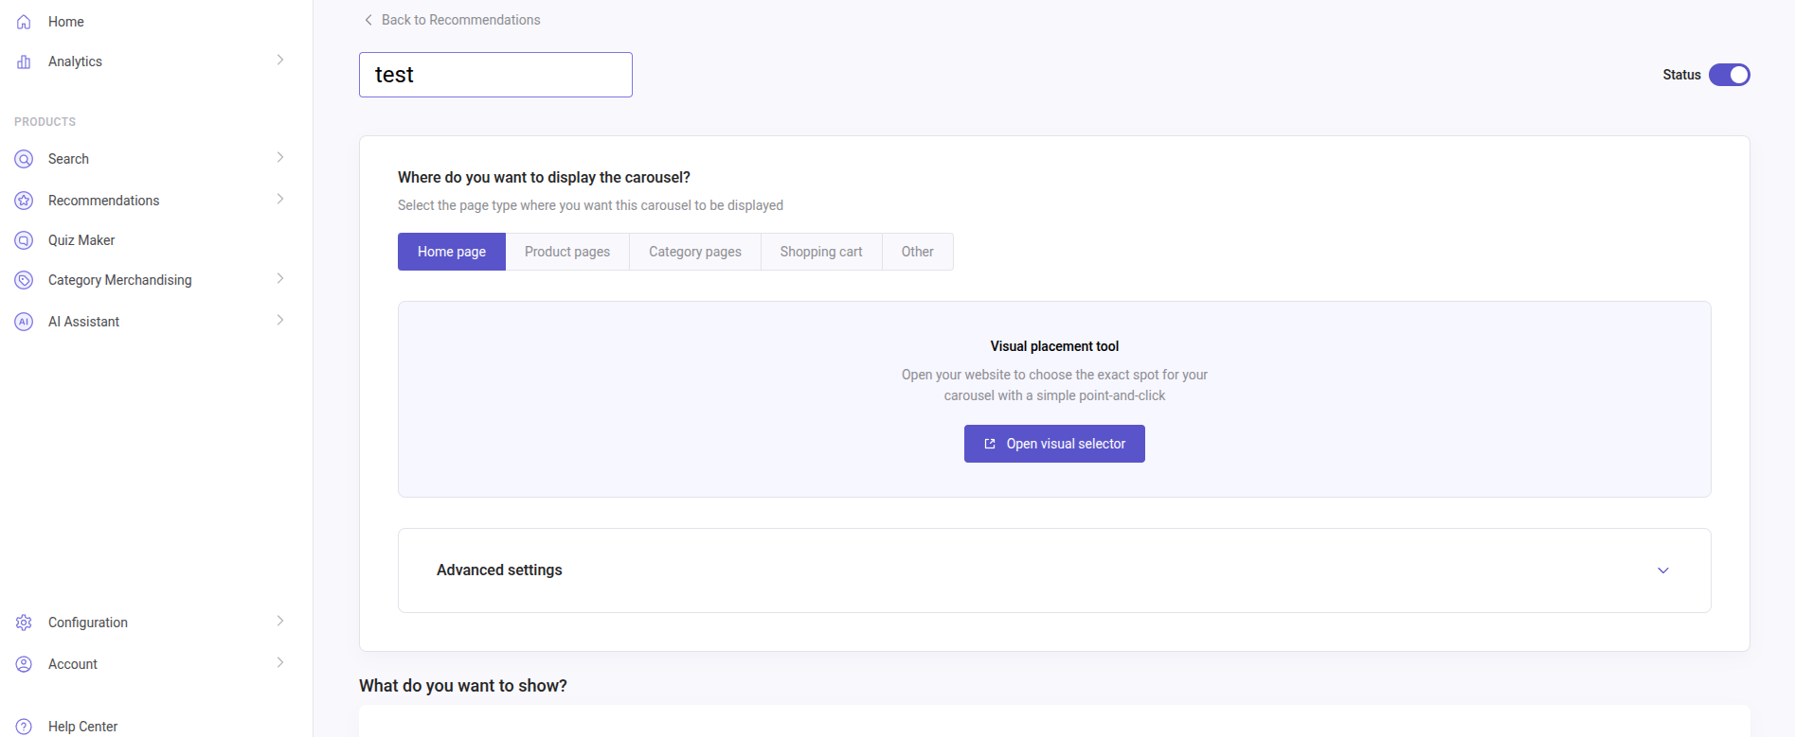This screenshot has height=737, width=1795.
Task: Select the Shopping cart tab
Action: click(x=821, y=252)
